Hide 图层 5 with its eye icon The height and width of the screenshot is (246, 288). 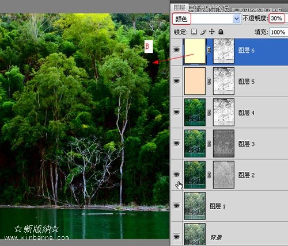coord(176,81)
